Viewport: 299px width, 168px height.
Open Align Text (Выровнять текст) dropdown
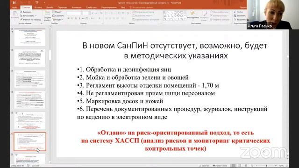click(142, 15)
